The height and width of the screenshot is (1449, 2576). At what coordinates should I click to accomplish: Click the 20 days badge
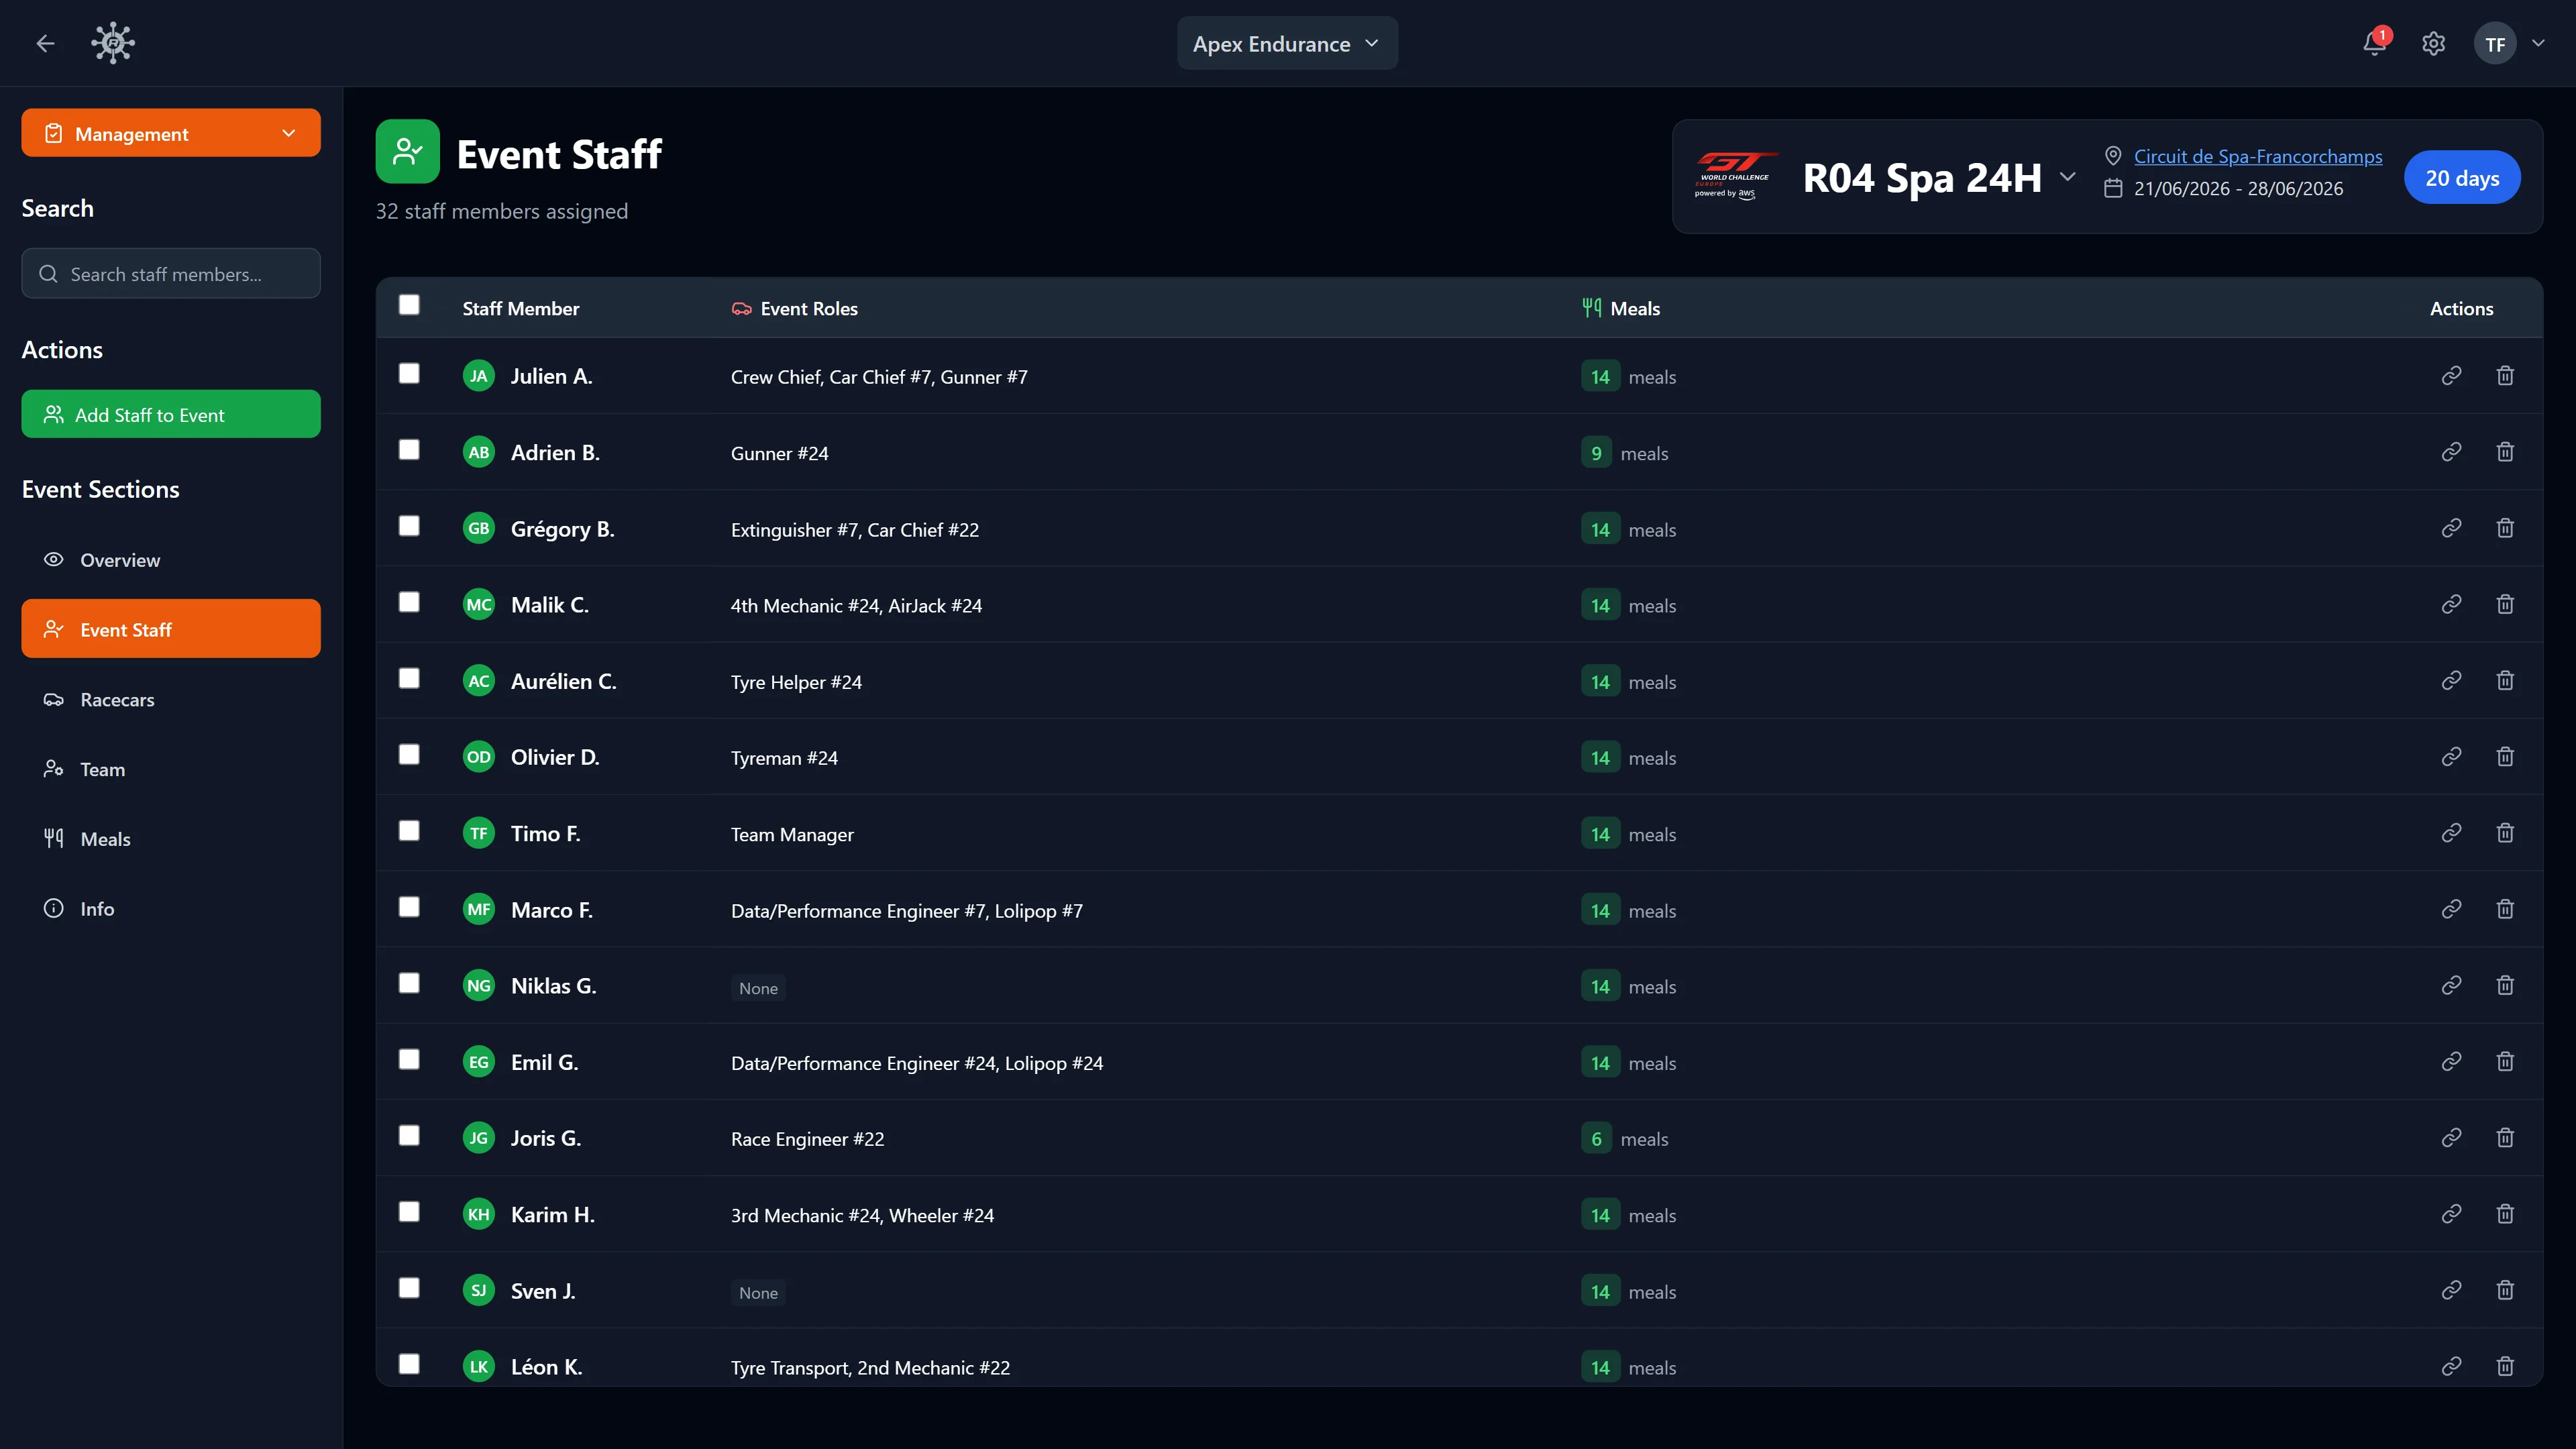2462,178
